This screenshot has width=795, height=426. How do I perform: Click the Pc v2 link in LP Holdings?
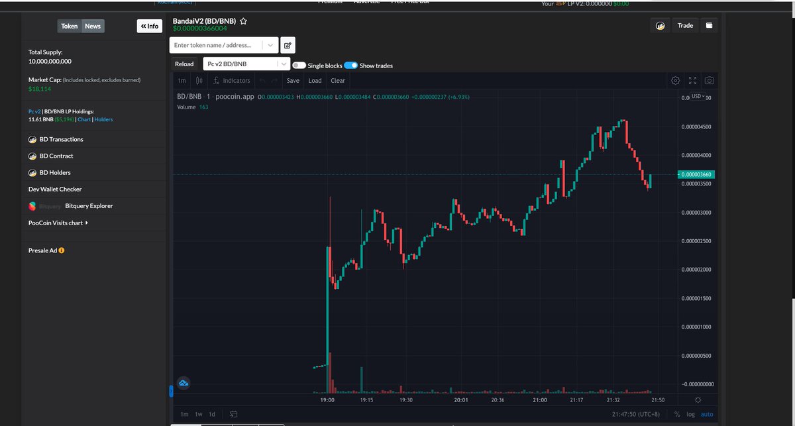tap(34, 112)
